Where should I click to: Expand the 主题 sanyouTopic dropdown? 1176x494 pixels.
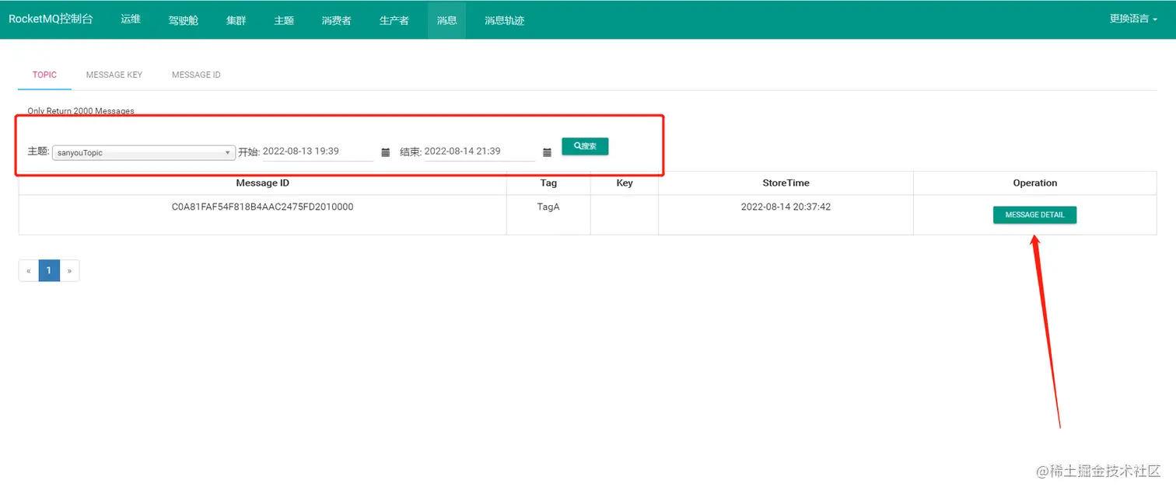[x=144, y=153]
